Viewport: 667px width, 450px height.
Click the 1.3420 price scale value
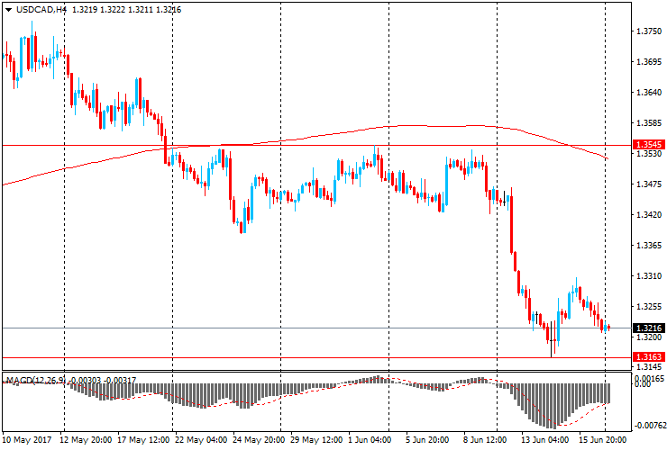[649, 215]
